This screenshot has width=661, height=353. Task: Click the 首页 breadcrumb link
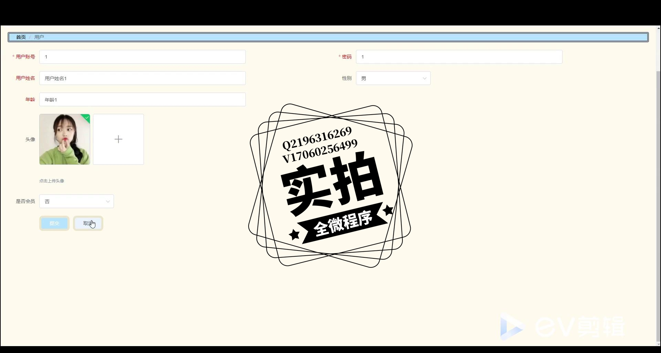[21, 37]
